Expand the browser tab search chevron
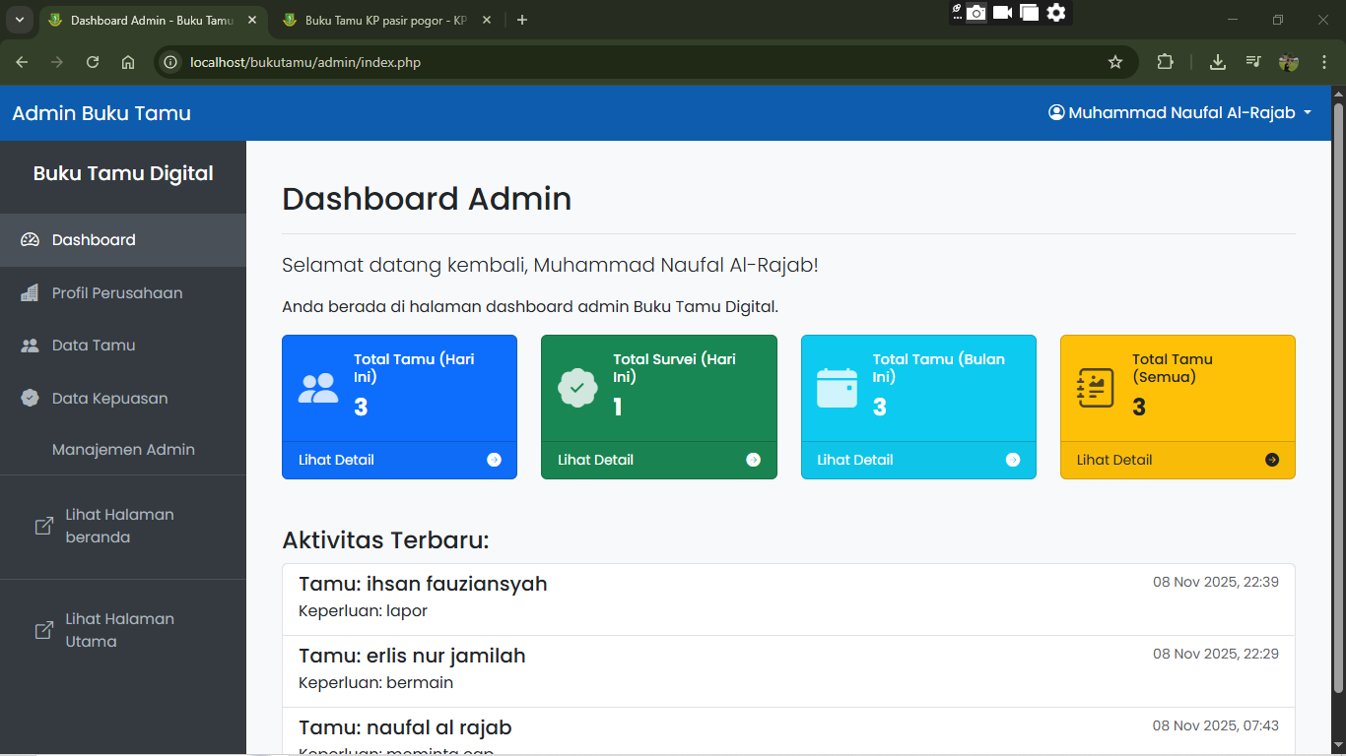Image resolution: width=1346 pixels, height=756 pixels. click(19, 20)
